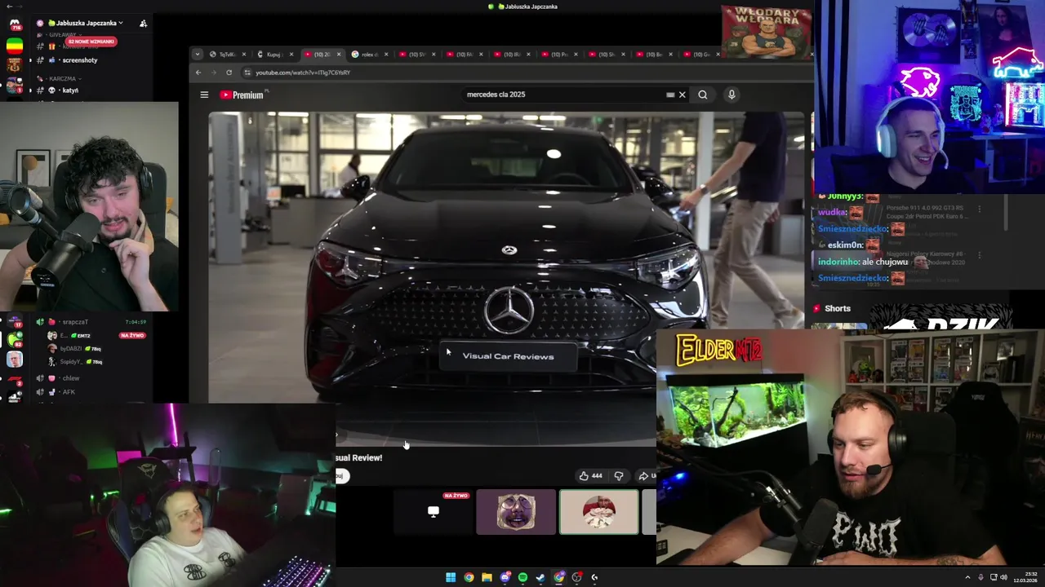Open Discord from the taskbar
Viewport: 1045px width, 587px height.
tap(505, 577)
